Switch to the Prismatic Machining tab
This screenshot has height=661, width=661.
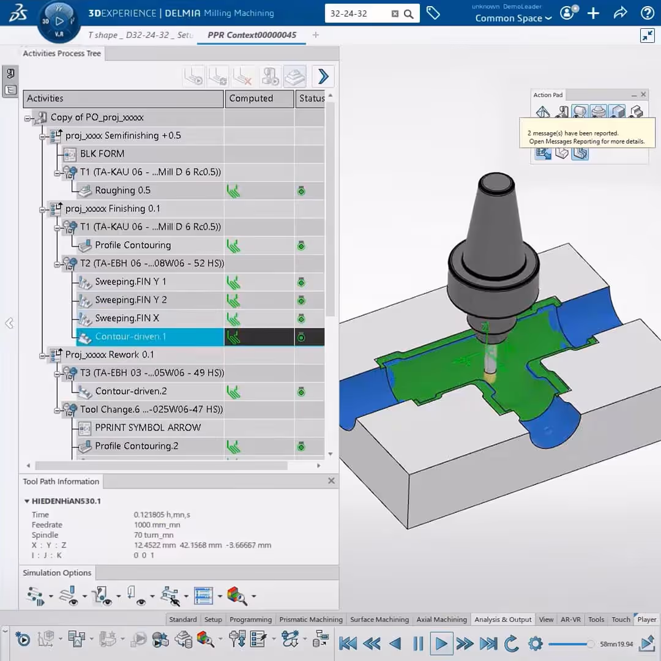pyautogui.click(x=311, y=619)
